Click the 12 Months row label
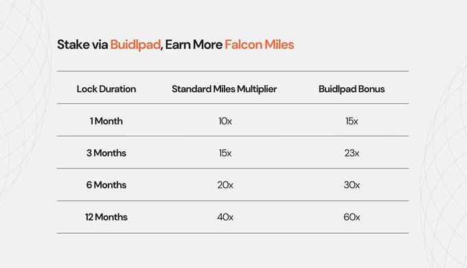467x268 pixels. coord(106,217)
